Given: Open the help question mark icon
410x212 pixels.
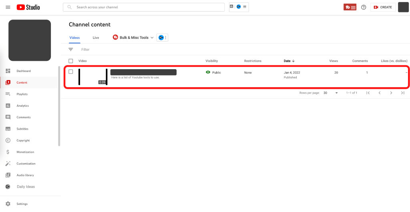Looking at the screenshot, I should [x=364, y=7].
